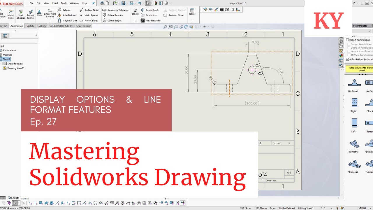Add a Weld Symbol
Image resolution: width=373 pixels, height=210 pixels.
[x=89, y=15]
